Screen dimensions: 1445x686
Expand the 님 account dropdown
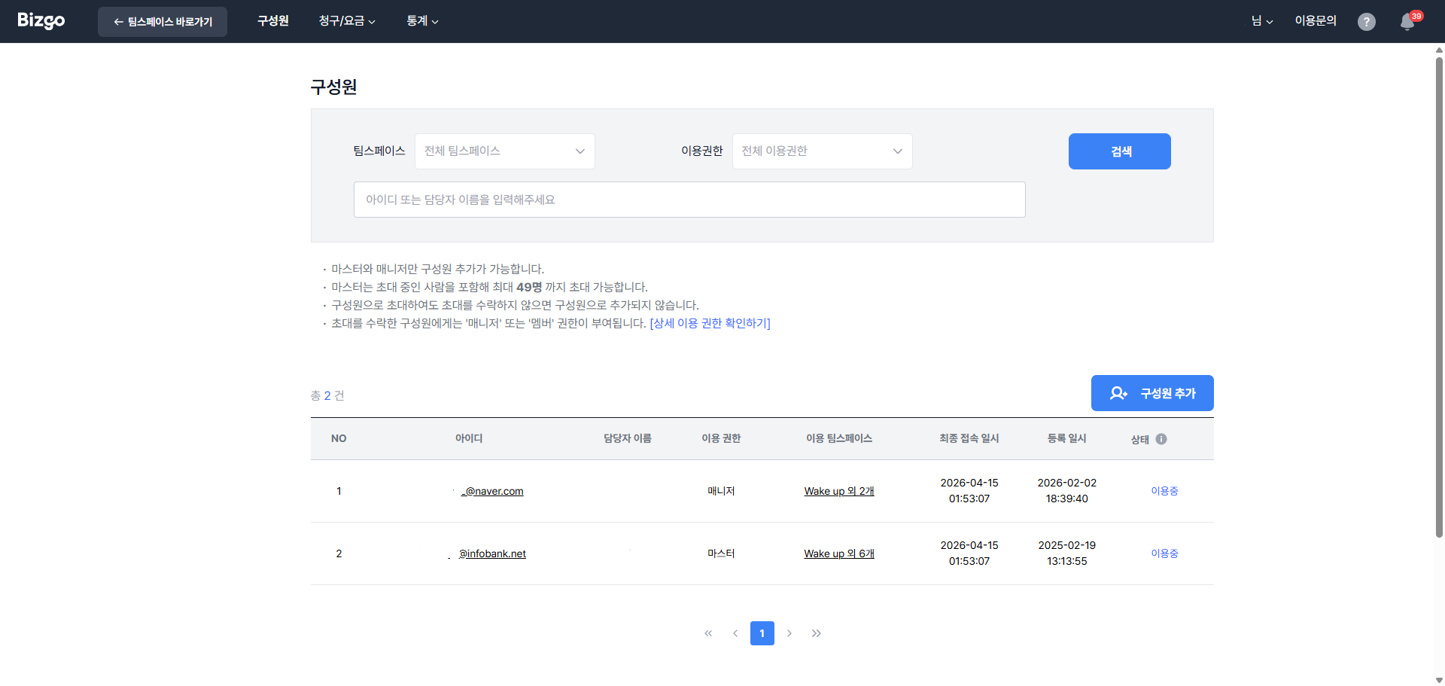1261,21
